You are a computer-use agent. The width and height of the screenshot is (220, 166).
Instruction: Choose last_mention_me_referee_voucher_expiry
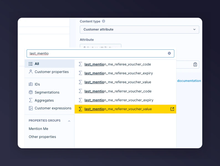tap(125, 73)
